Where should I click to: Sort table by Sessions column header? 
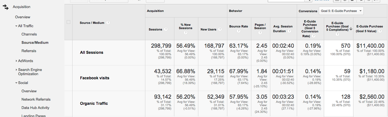tap(155, 29)
